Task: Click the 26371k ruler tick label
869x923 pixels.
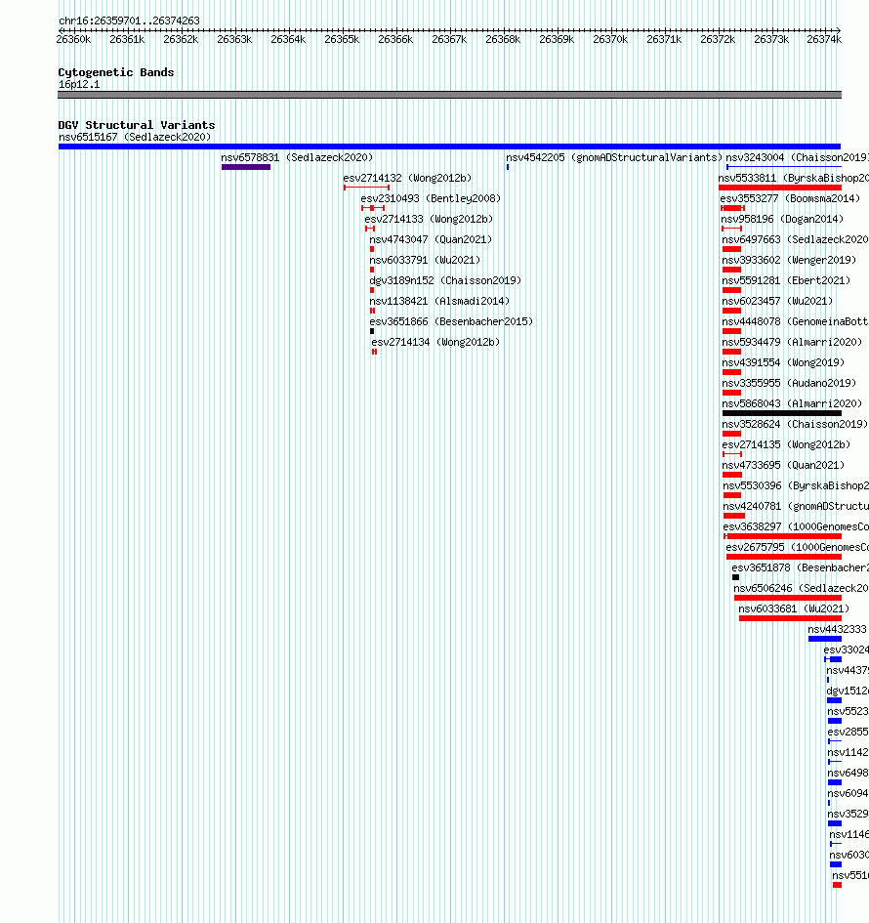Action: [664, 40]
